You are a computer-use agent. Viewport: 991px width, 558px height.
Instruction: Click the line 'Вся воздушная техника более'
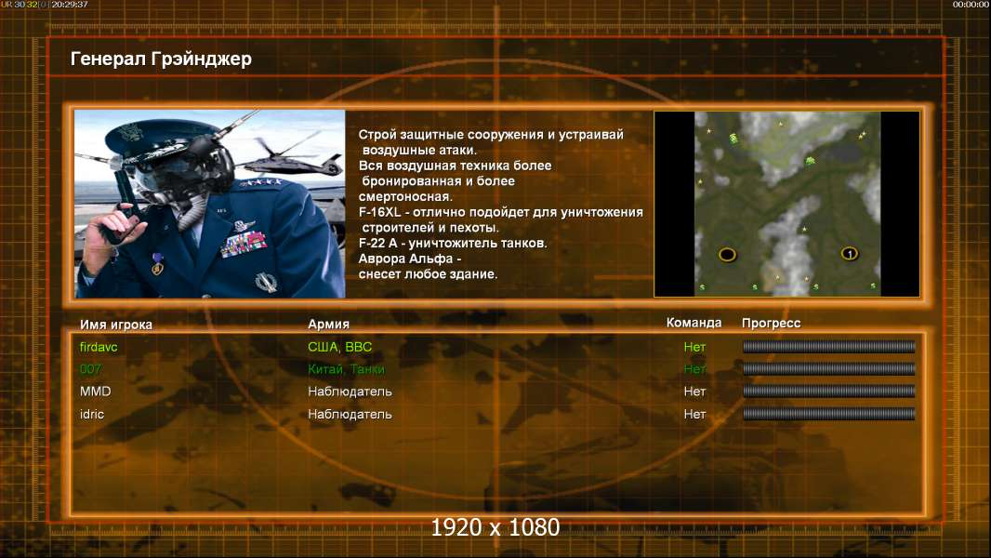[455, 165]
